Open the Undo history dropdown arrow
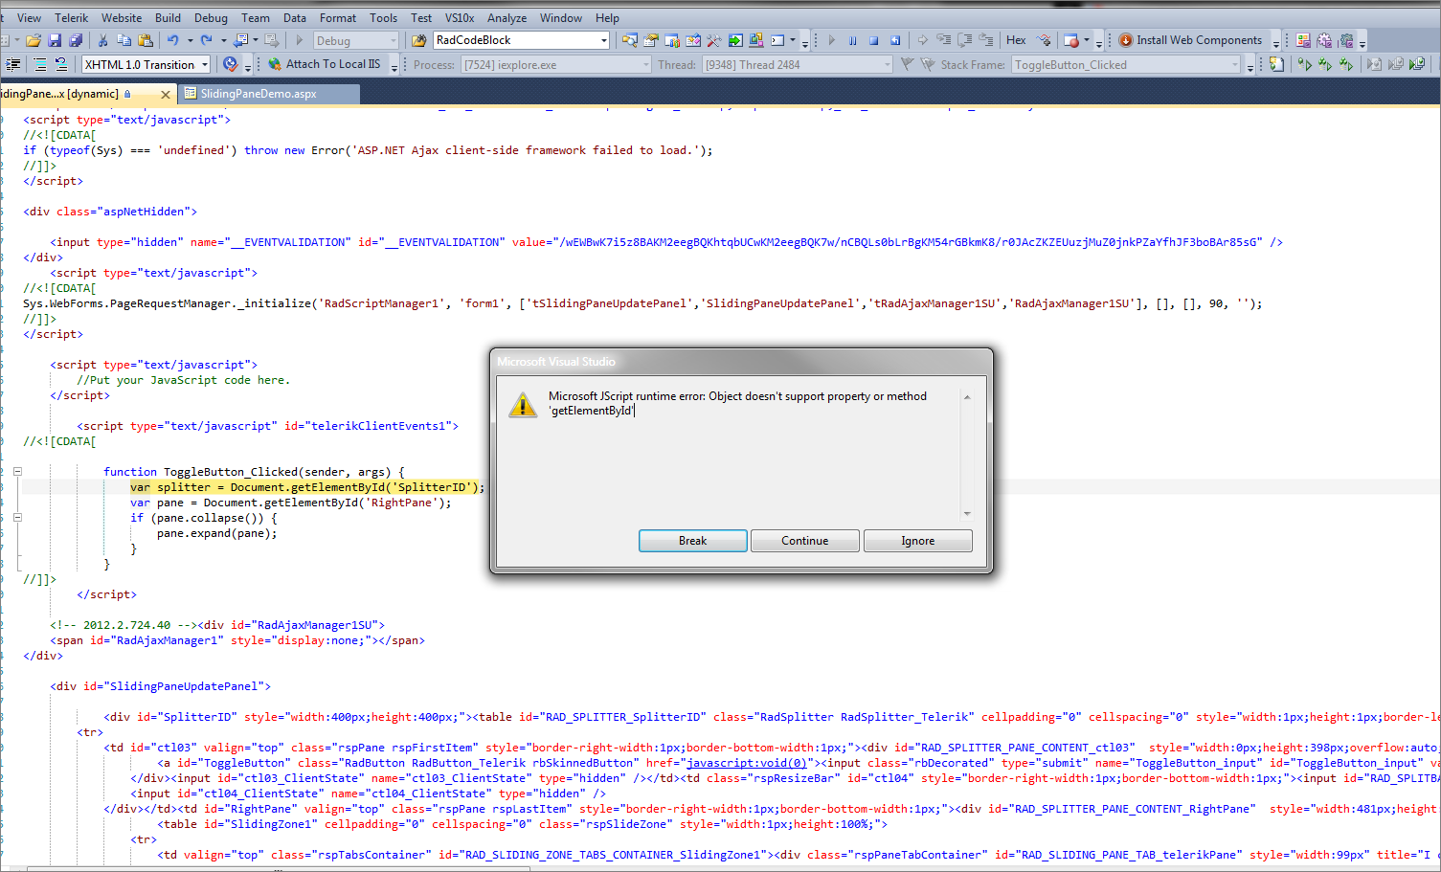Screen dimensions: 1441x872 [190, 40]
